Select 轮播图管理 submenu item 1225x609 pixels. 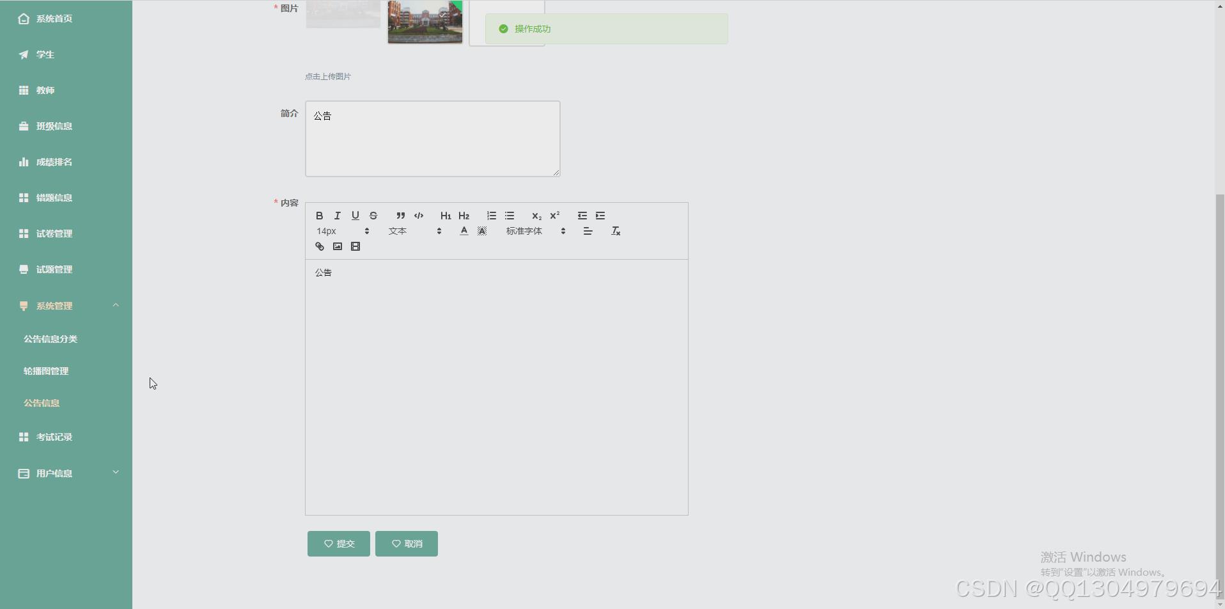[46, 371]
